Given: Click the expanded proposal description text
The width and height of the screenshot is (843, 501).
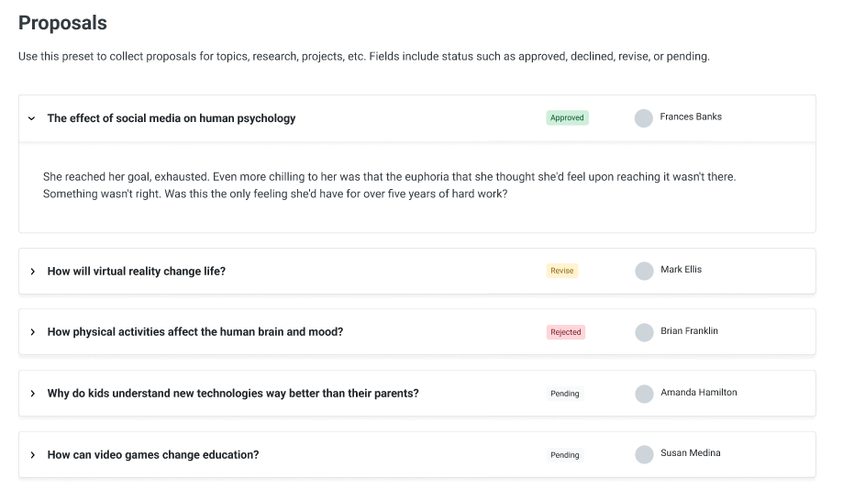Looking at the screenshot, I should tap(389, 185).
